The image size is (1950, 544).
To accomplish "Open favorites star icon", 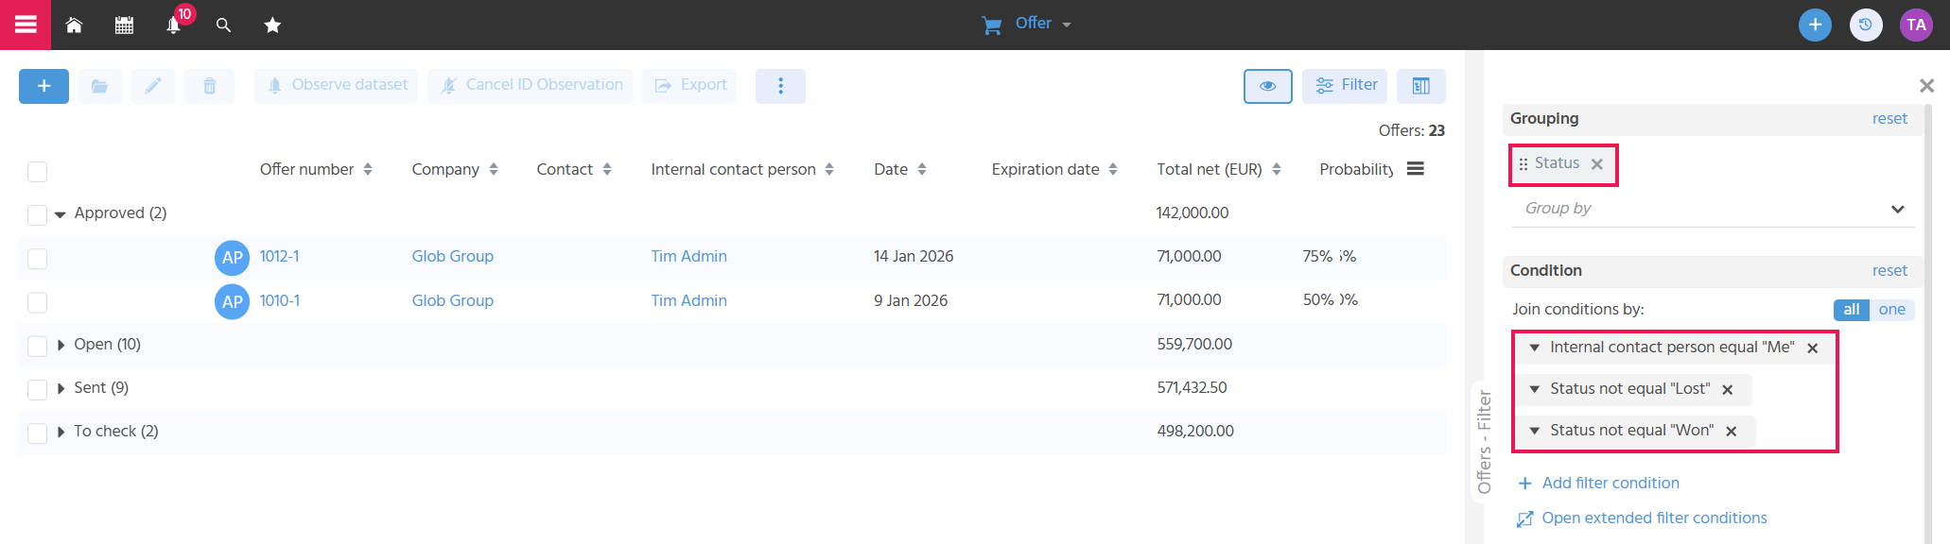I will pyautogui.click(x=272, y=25).
